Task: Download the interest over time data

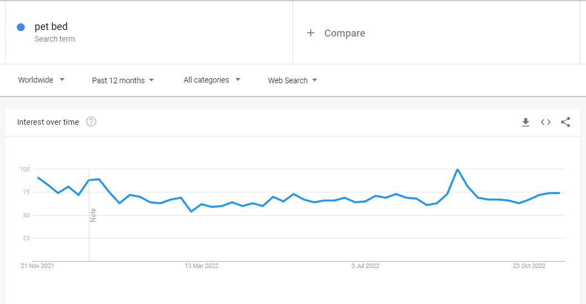Action: (x=526, y=122)
